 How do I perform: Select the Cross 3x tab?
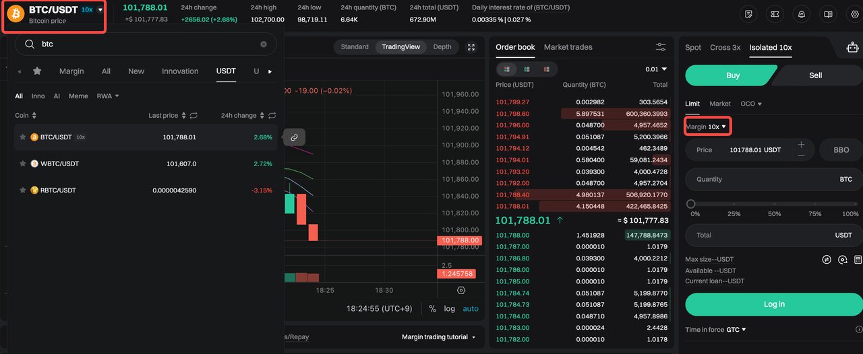(x=725, y=48)
